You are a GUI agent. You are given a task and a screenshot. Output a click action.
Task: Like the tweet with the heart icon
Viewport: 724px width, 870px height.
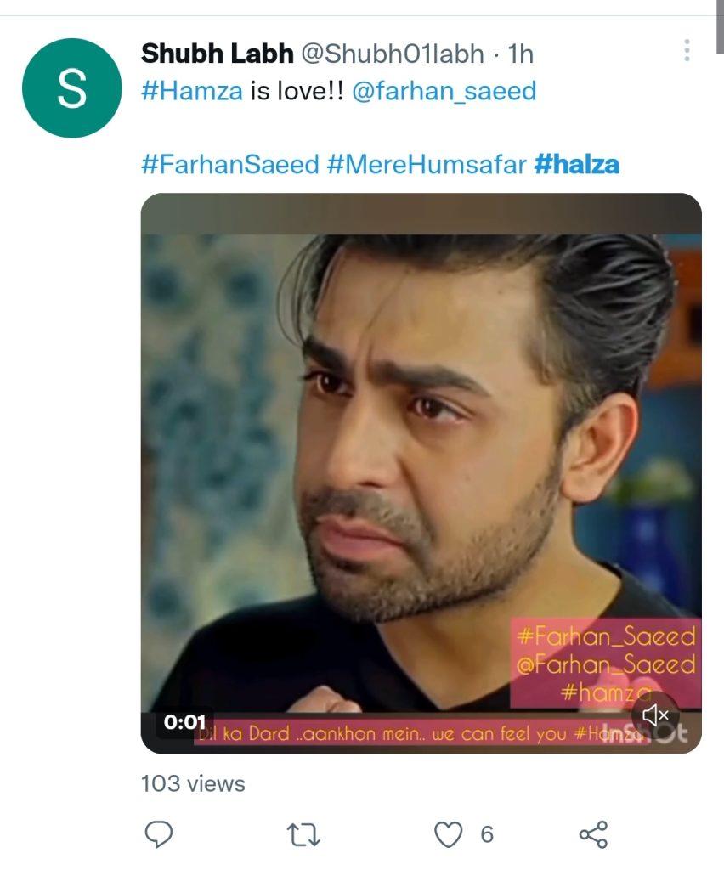(x=448, y=834)
